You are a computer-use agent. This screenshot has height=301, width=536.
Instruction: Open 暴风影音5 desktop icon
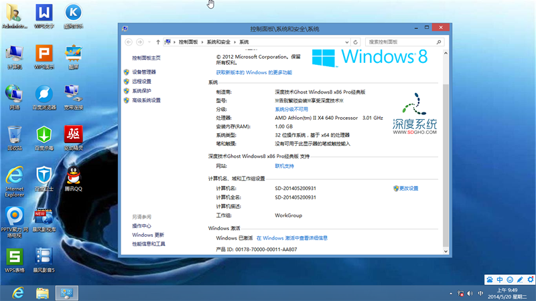44,260
